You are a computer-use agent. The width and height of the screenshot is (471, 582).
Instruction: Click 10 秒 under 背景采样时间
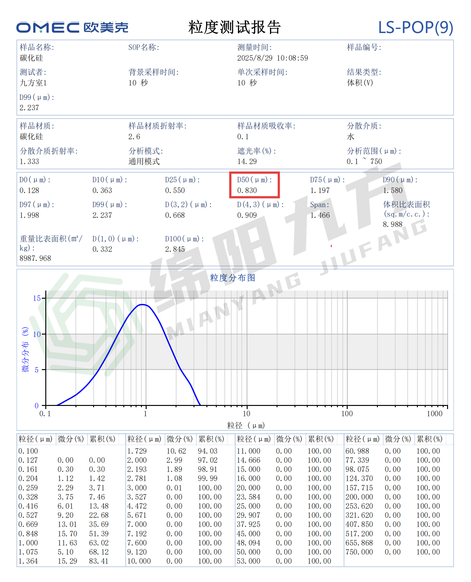138,83
